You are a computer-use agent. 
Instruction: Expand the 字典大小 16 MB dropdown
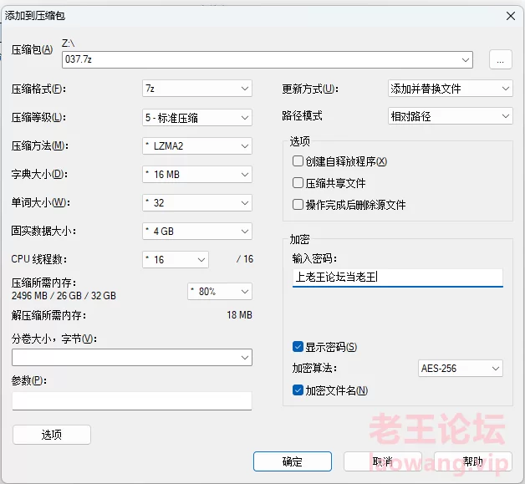[x=196, y=175]
